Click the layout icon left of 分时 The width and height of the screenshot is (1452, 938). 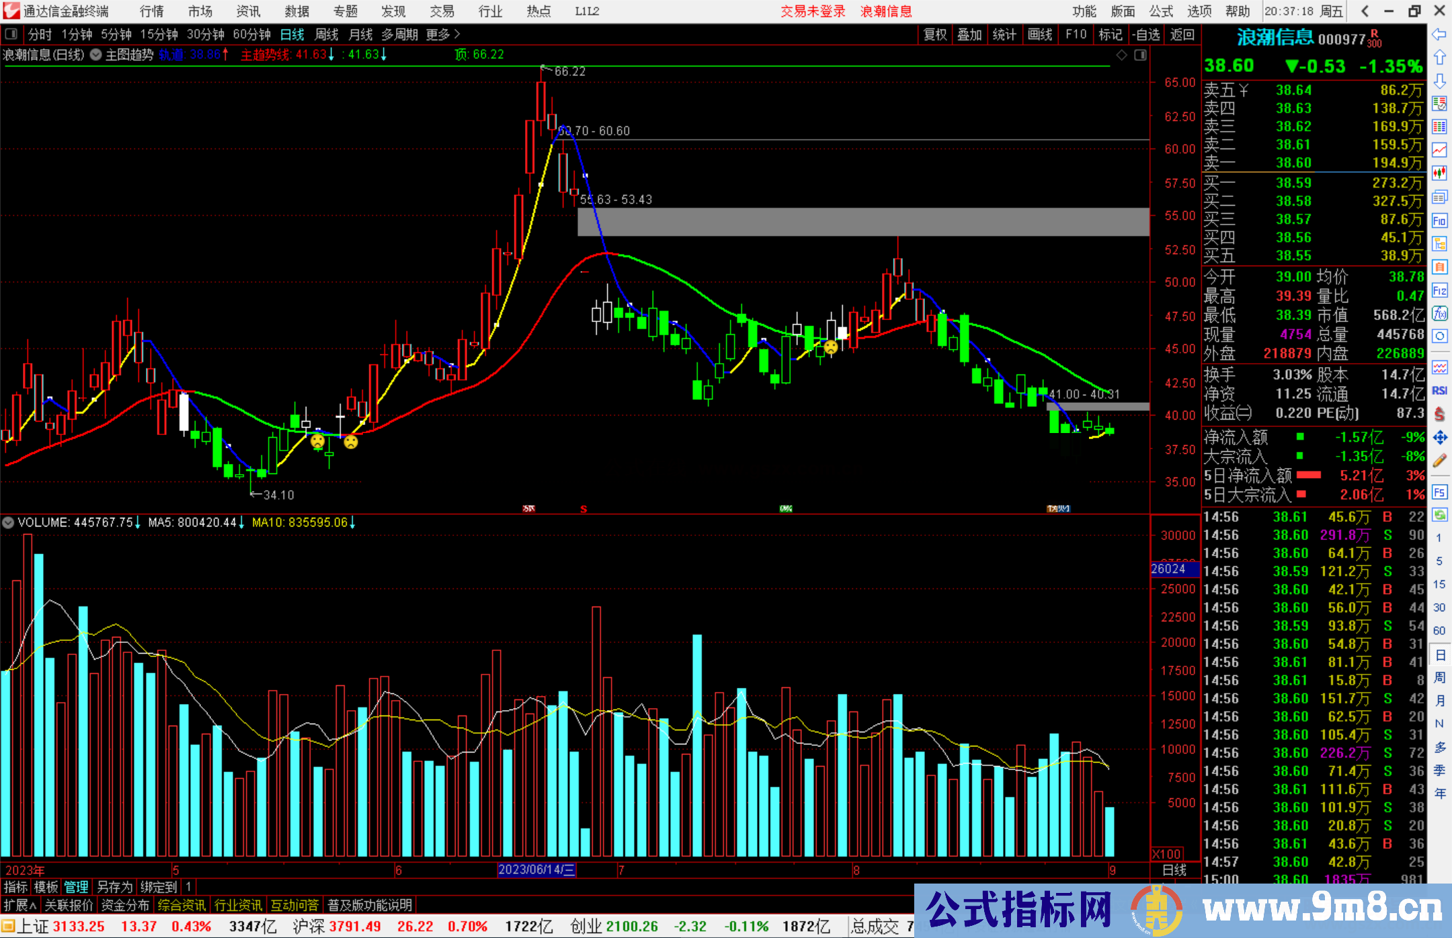[11, 34]
